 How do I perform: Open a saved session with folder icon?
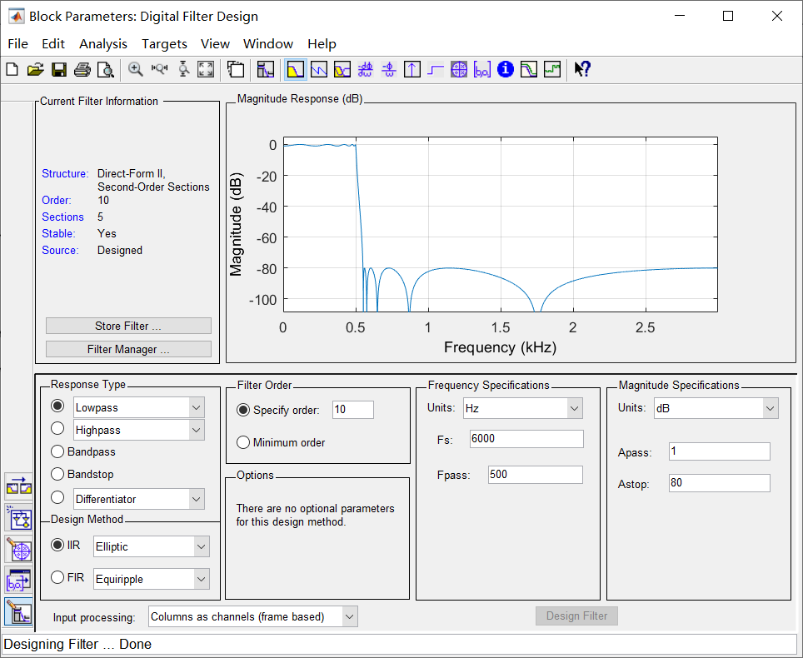(x=35, y=69)
